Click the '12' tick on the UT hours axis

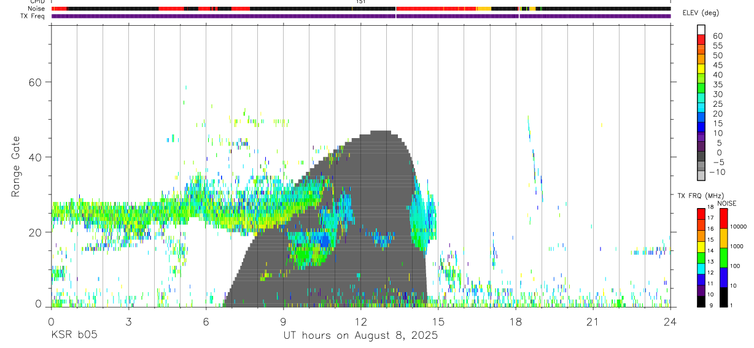point(360,322)
